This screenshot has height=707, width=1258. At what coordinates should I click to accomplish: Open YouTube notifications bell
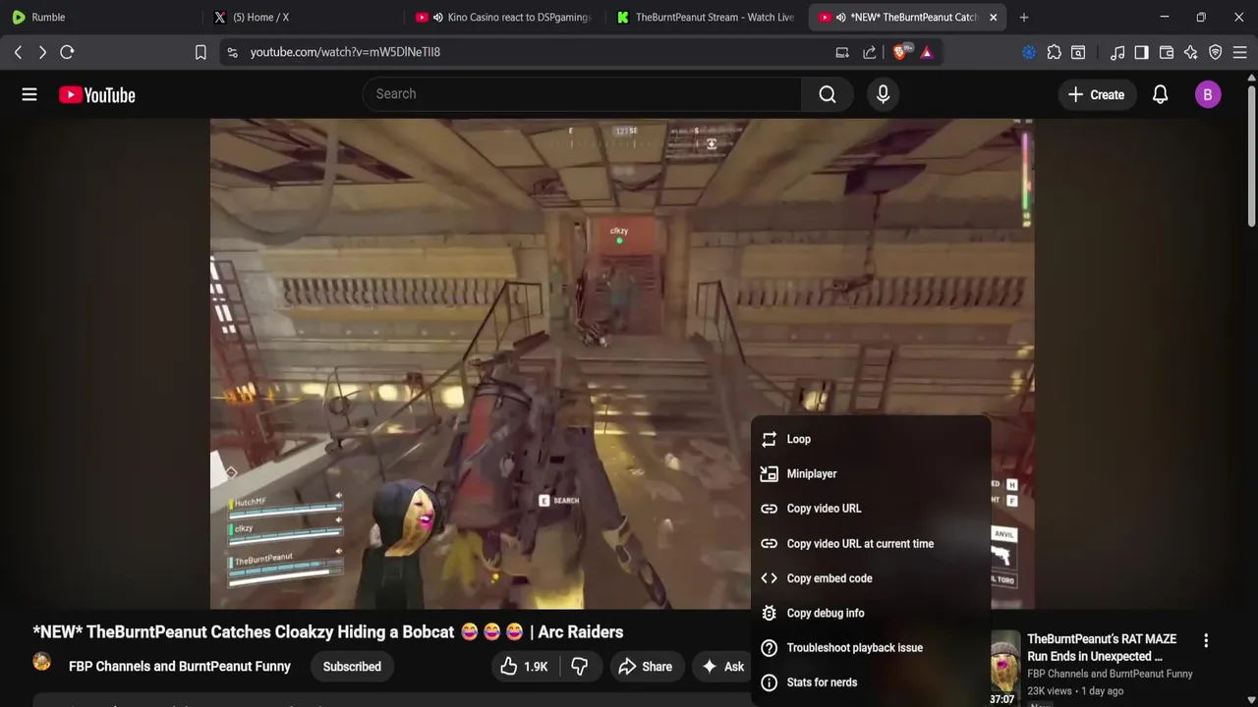[x=1160, y=94]
